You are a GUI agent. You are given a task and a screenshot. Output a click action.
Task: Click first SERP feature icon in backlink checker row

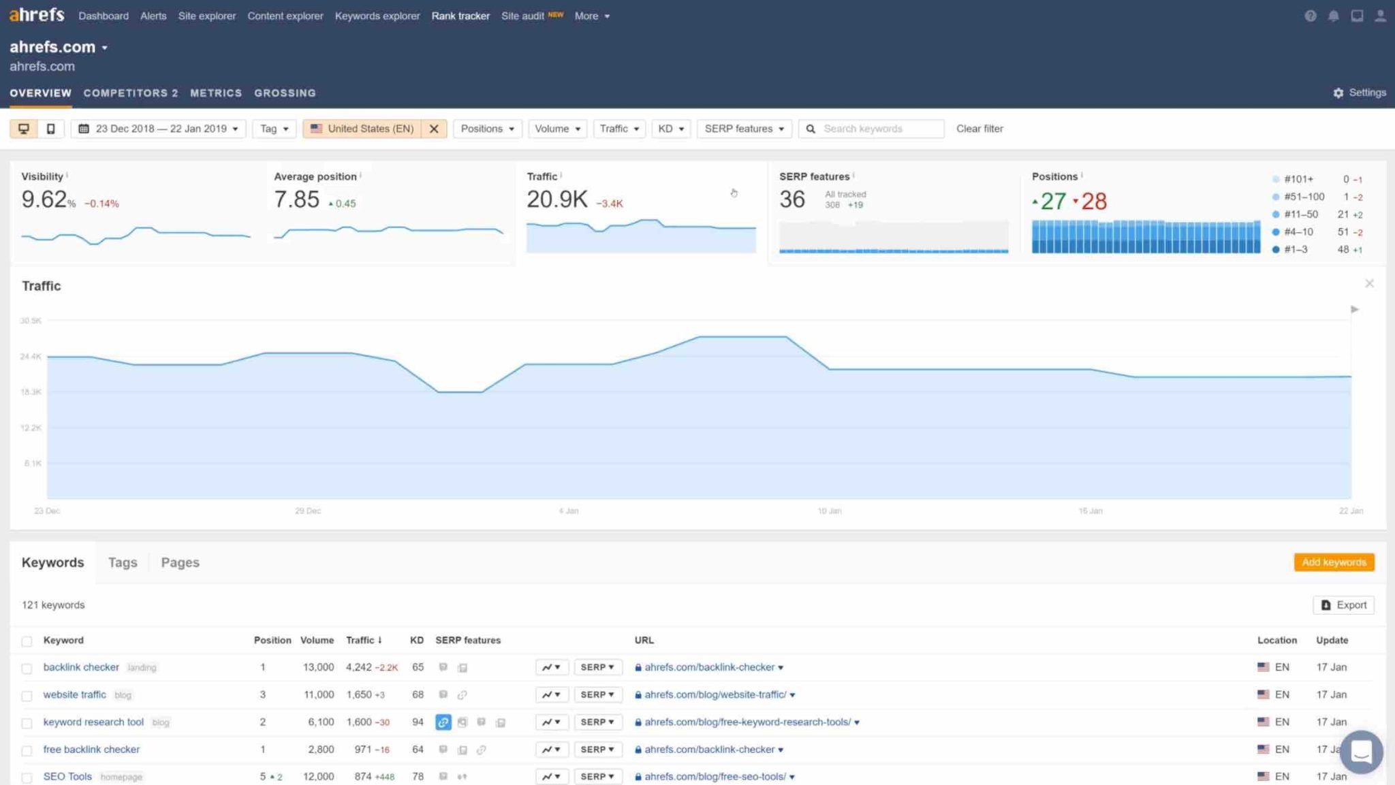tap(443, 667)
